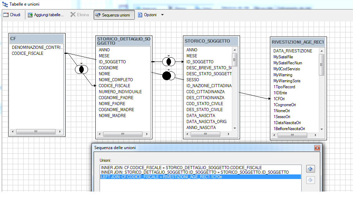
Task: Click the Chiudi toolbar icon
Action: (12, 15)
